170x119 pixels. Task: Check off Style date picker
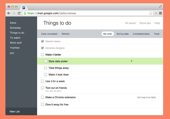46,61
